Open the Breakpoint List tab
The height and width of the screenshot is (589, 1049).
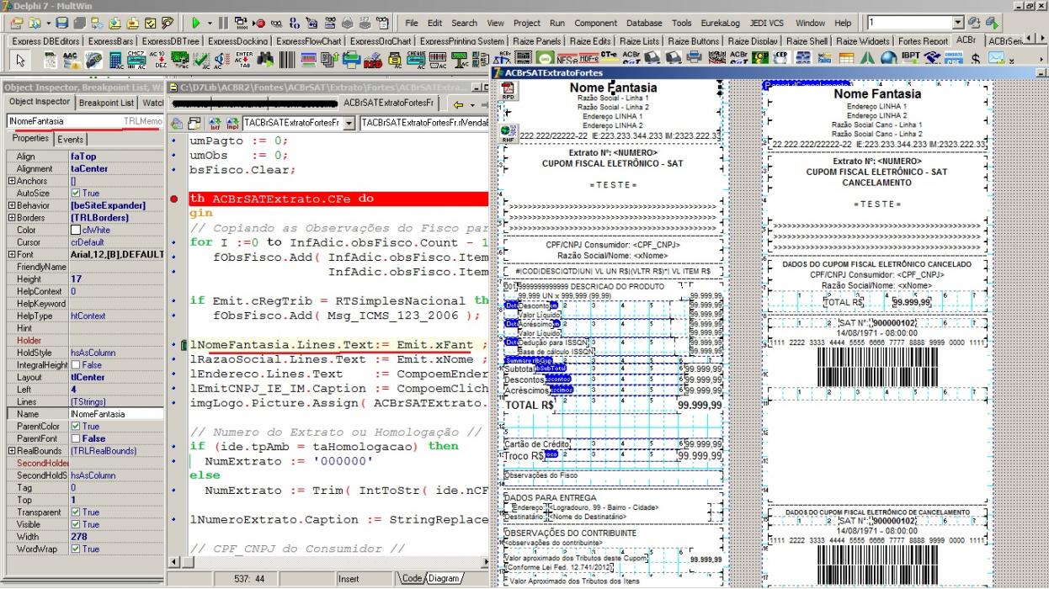[x=106, y=103]
